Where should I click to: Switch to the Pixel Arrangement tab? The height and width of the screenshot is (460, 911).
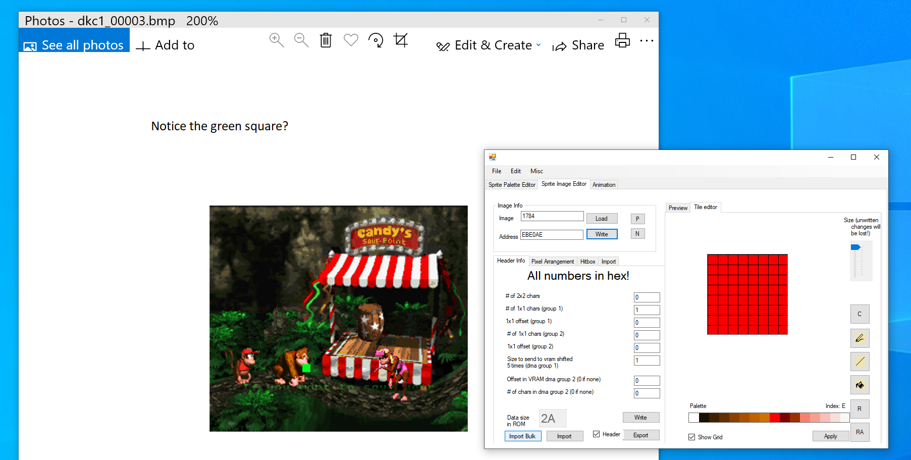point(552,262)
